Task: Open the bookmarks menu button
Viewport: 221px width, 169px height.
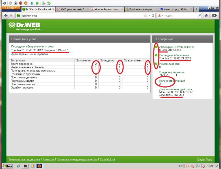Action: coord(214,15)
